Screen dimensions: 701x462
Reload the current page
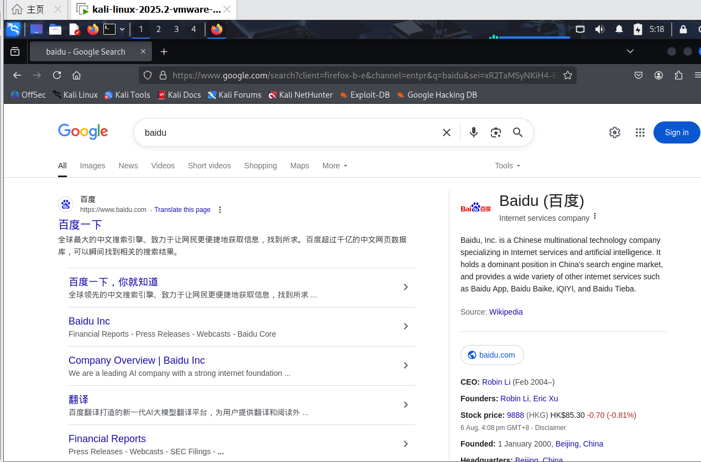57,75
